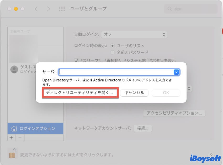Image resolution: width=223 pixels, height=165 pixels.
Task: Select the 名前とパスワード radio button
Action: (112, 52)
